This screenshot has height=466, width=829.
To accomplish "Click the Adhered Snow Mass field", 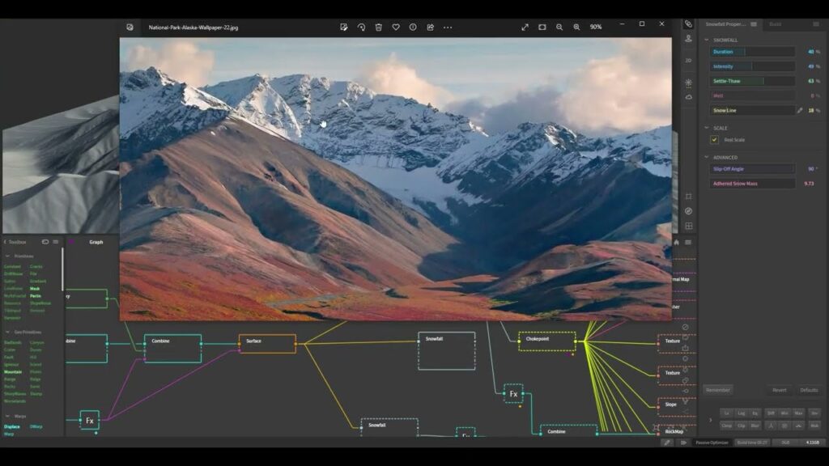I will click(x=752, y=184).
